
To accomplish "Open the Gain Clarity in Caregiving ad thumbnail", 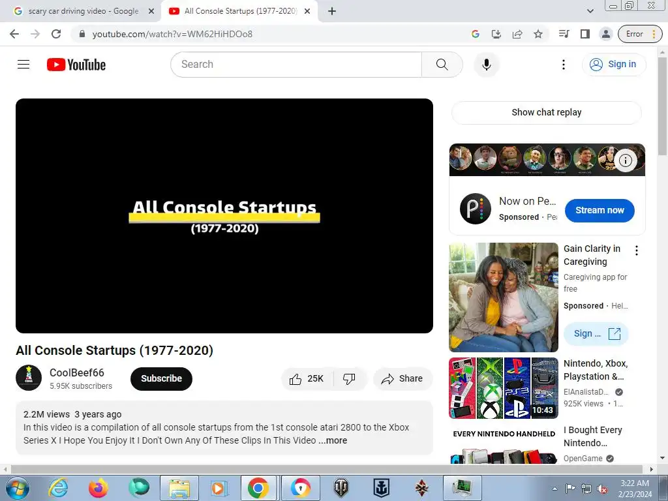I will click(504, 297).
